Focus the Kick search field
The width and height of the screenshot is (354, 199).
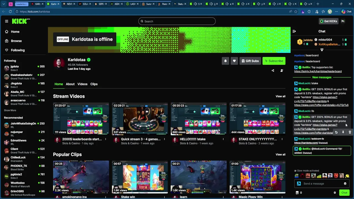coord(177,21)
